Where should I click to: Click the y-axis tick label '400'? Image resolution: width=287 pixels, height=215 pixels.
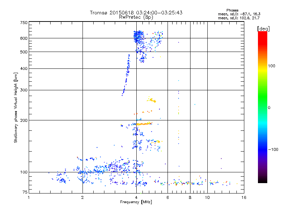point(24,68)
